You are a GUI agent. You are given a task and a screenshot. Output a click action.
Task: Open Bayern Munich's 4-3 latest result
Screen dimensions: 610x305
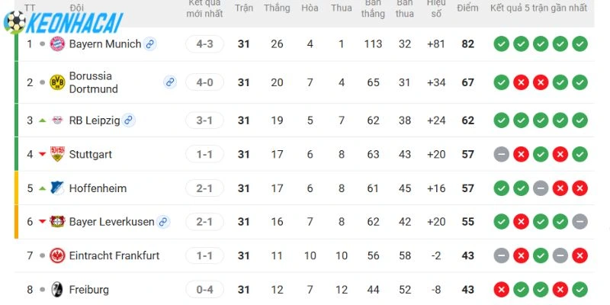click(x=204, y=44)
